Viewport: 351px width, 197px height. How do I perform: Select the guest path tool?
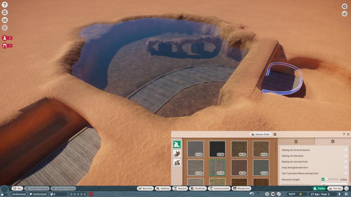tap(177, 144)
